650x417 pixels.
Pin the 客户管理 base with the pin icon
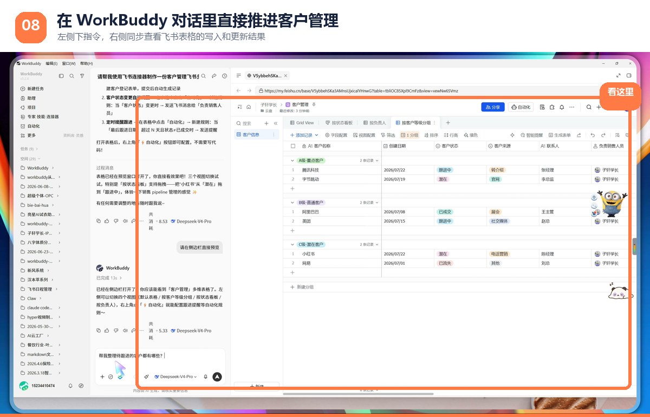click(314, 104)
